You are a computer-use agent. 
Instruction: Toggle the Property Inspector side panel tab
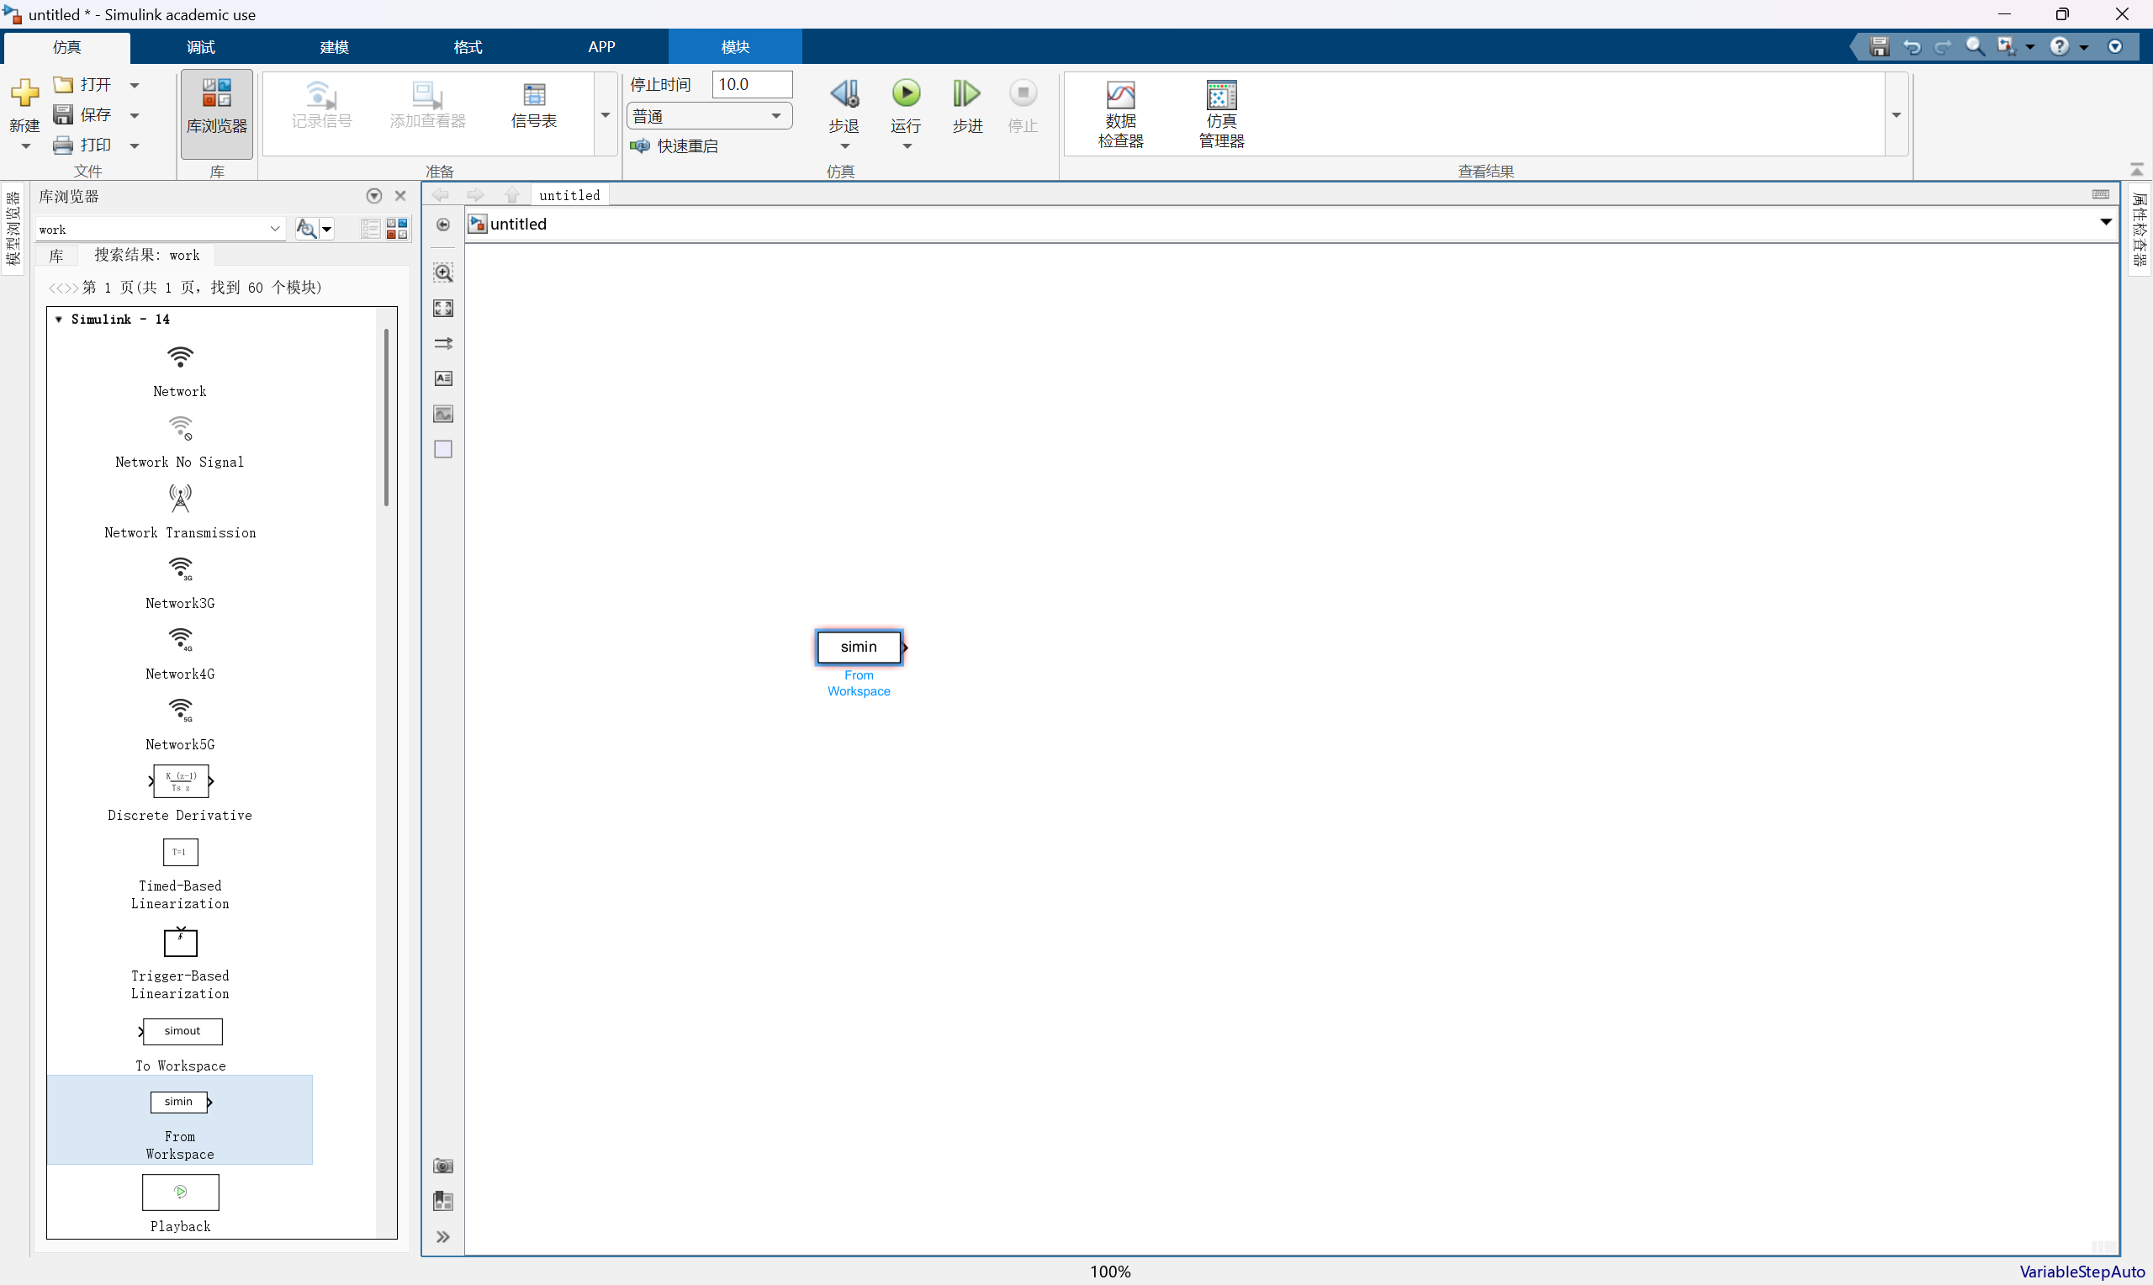pyautogui.click(x=2139, y=230)
